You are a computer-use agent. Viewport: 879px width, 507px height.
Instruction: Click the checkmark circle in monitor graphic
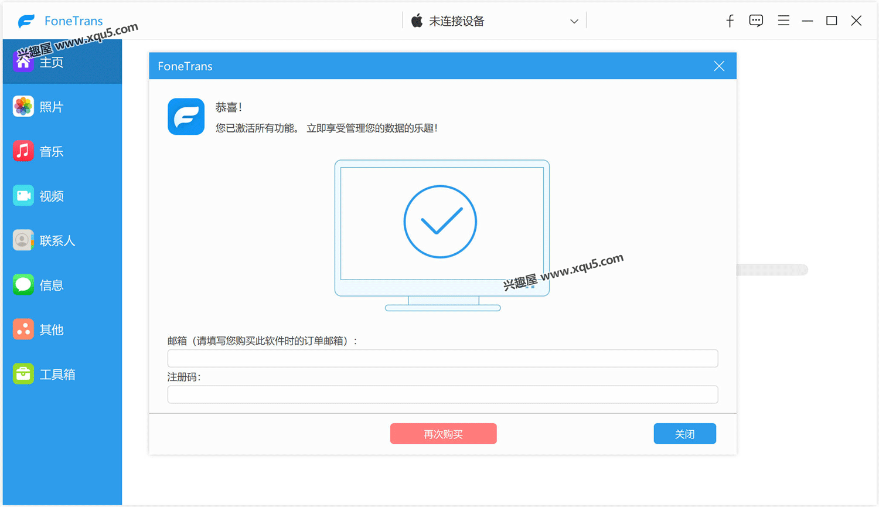click(440, 222)
